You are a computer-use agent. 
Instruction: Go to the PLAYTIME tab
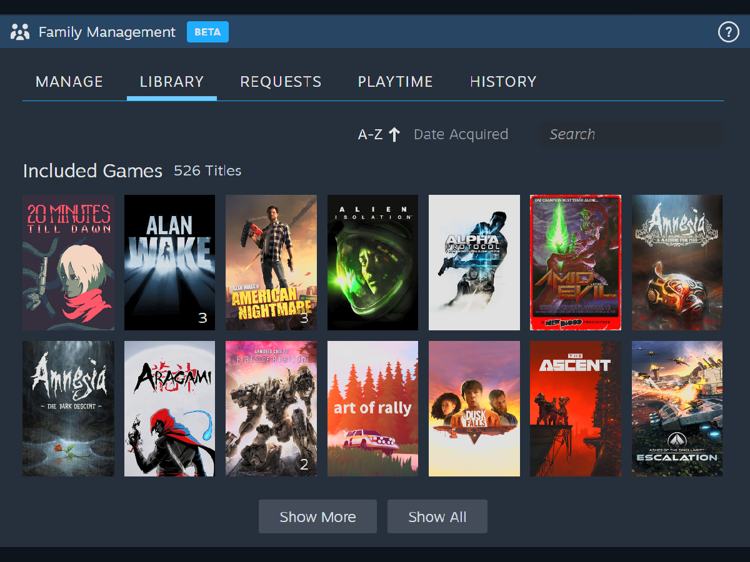click(x=395, y=81)
